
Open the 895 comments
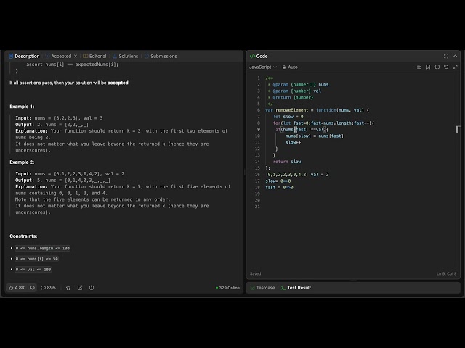point(48,288)
